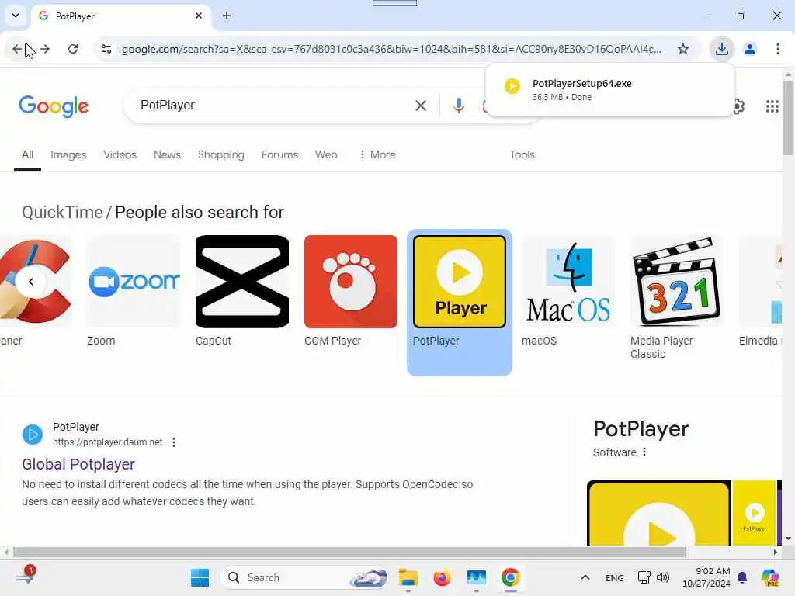Bookmark this page with the star
Screen dimensions: 795x596
tap(683, 49)
